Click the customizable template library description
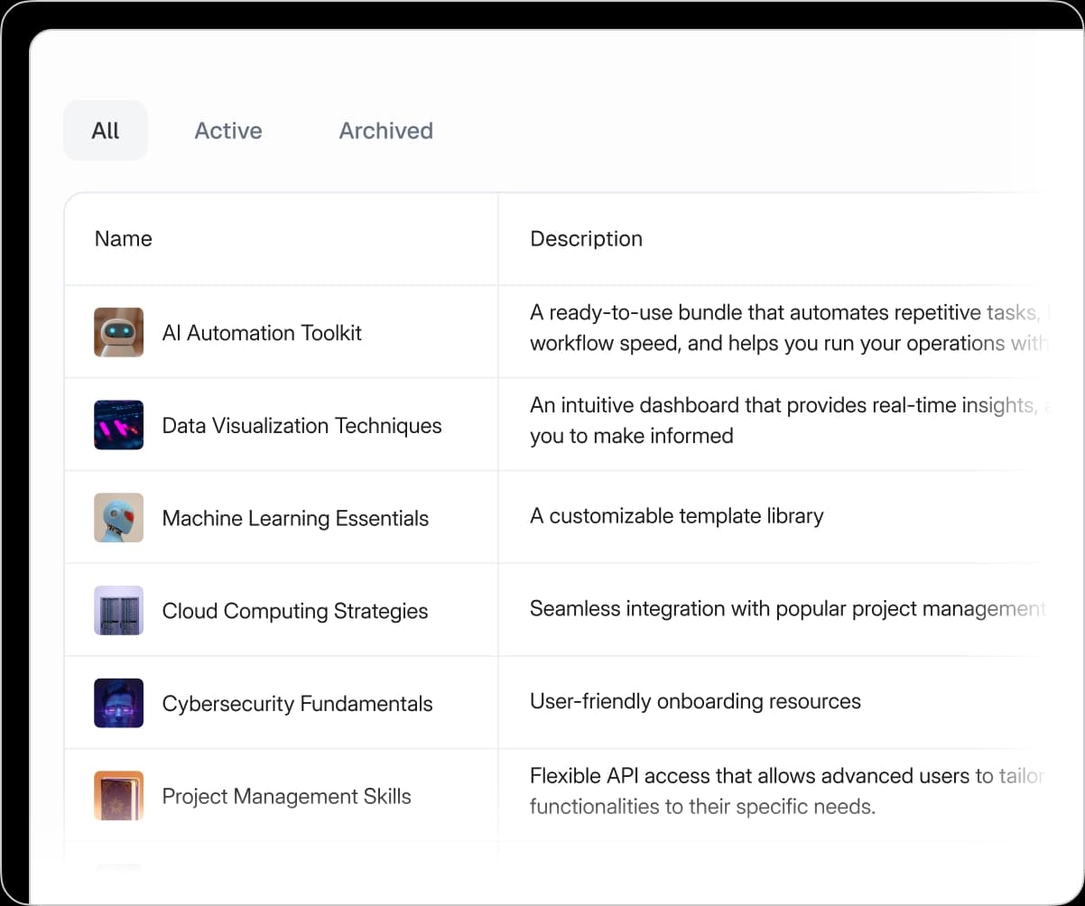The height and width of the screenshot is (906, 1085). click(x=677, y=515)
